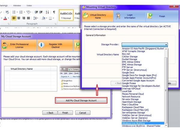Select the Normal style in Word gallery
180x130 pixels.
[x=66, y=15]
